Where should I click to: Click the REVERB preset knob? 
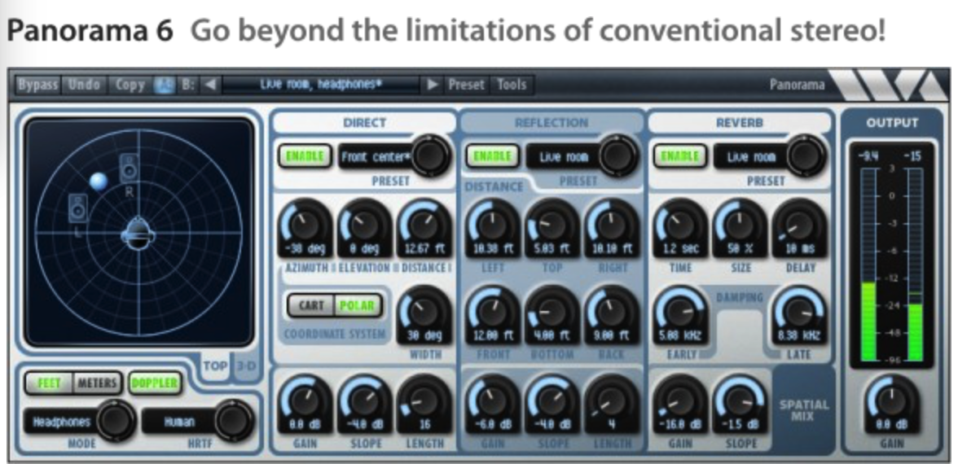tap(806, 155)
